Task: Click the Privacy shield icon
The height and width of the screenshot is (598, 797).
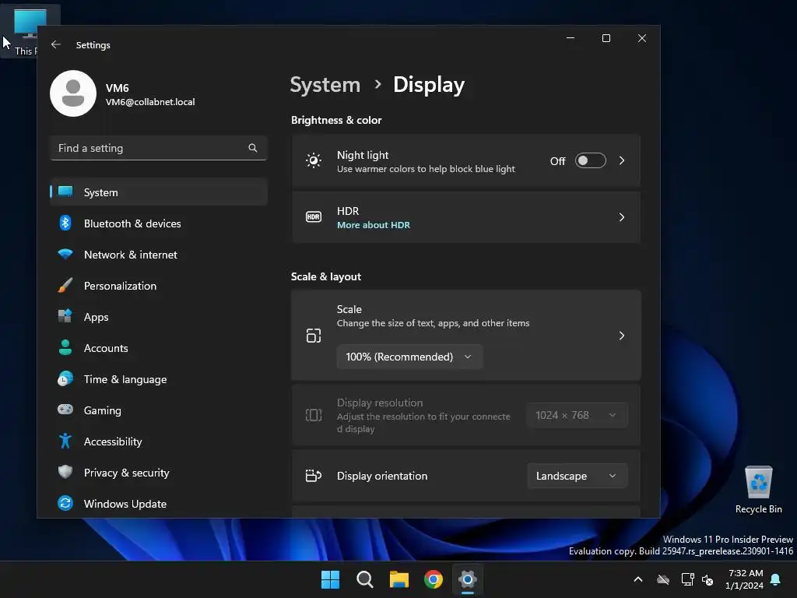Action: [65, 472]
